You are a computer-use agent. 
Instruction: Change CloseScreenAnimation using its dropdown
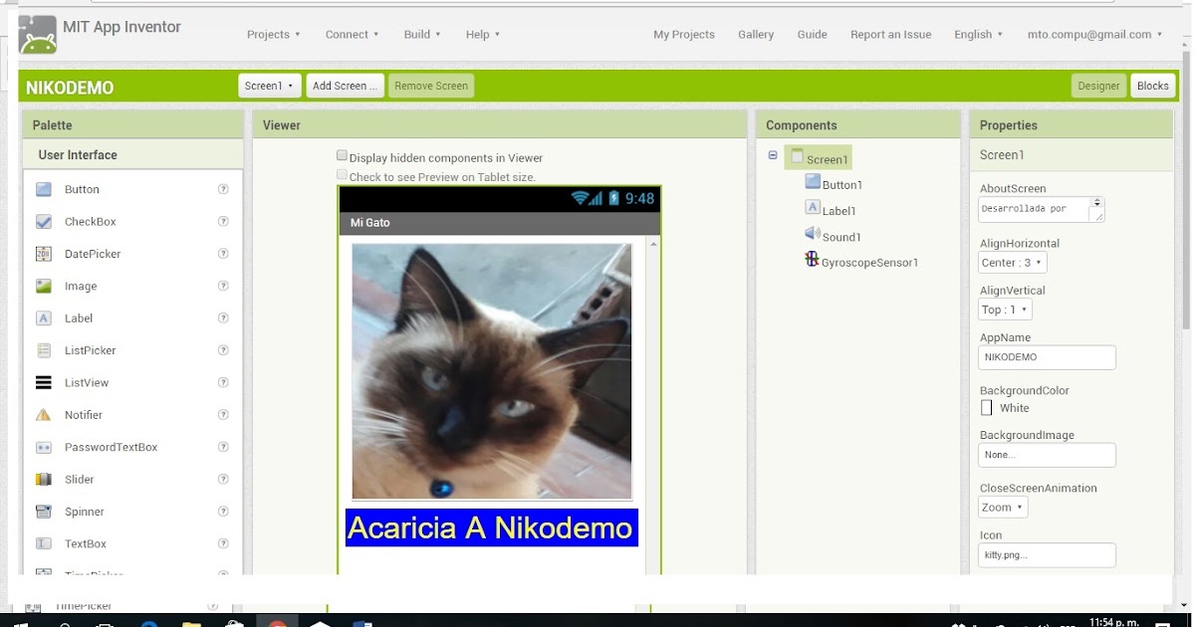(1002, 507)
